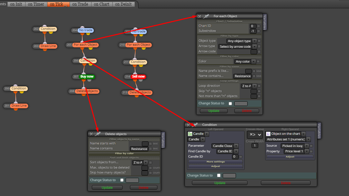Toggle the Chart ID checkbox
Screen dimensions: 349x196
[259, 26]
